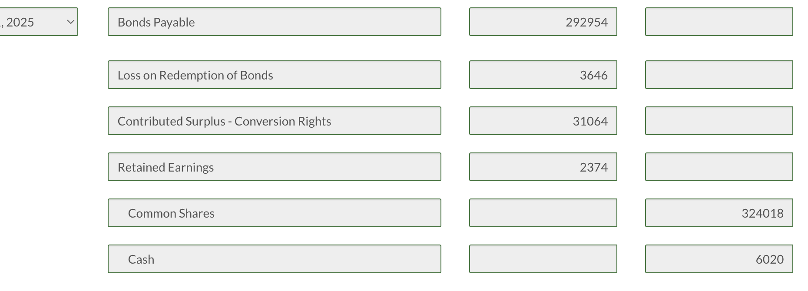Click the Retained Earnings account field
Viewport: 808px width, 291px height.
275,167
